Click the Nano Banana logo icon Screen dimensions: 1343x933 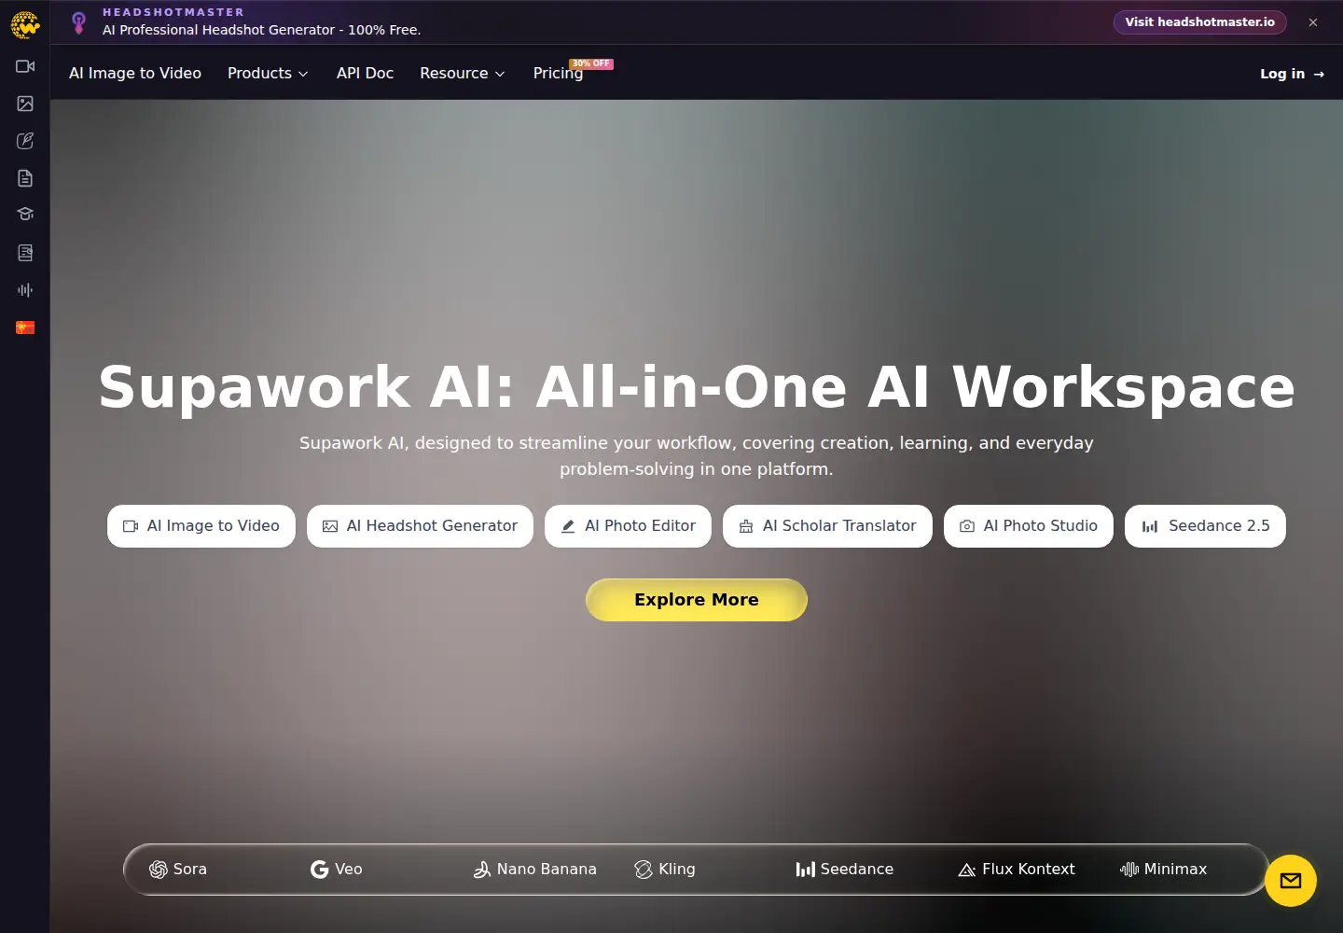[481, 870]
